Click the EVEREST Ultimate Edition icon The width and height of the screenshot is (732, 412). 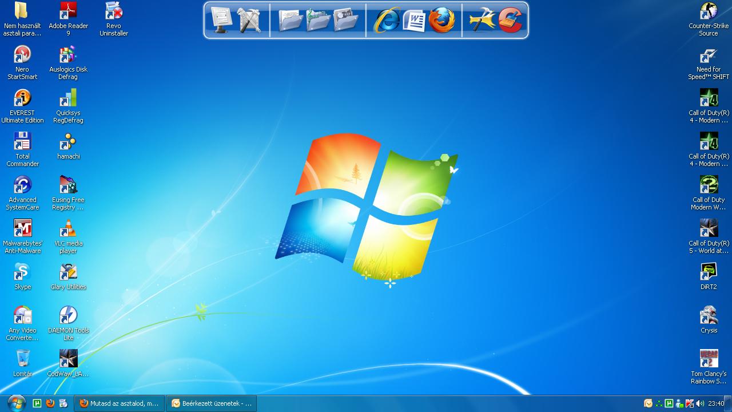[x=22, y=106]
